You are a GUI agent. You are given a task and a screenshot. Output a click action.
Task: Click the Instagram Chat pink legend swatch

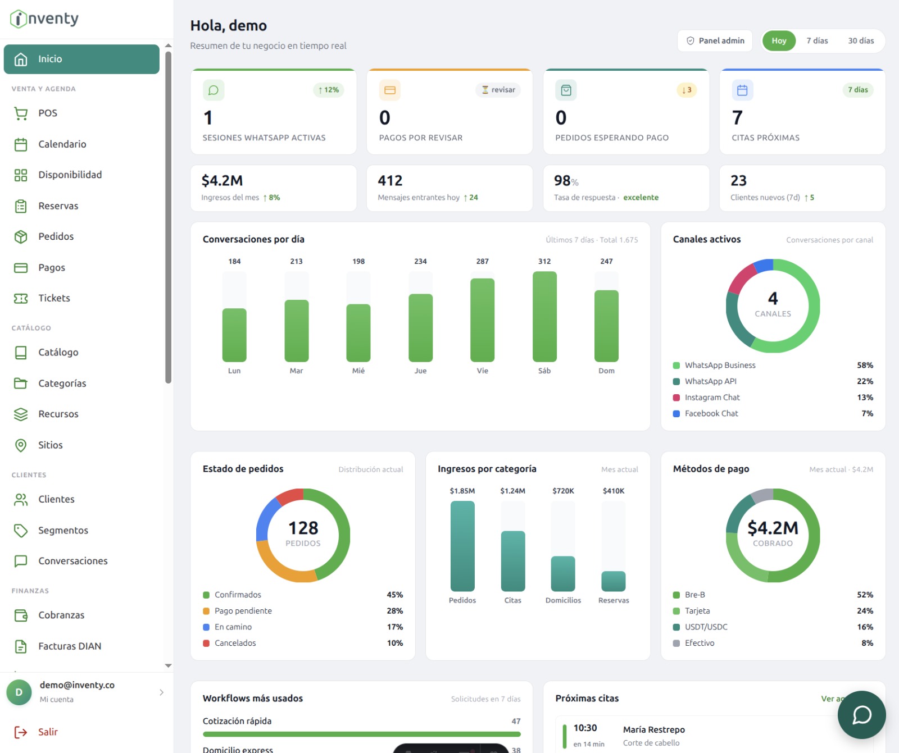pyautogui.click(x=676, y=398)
